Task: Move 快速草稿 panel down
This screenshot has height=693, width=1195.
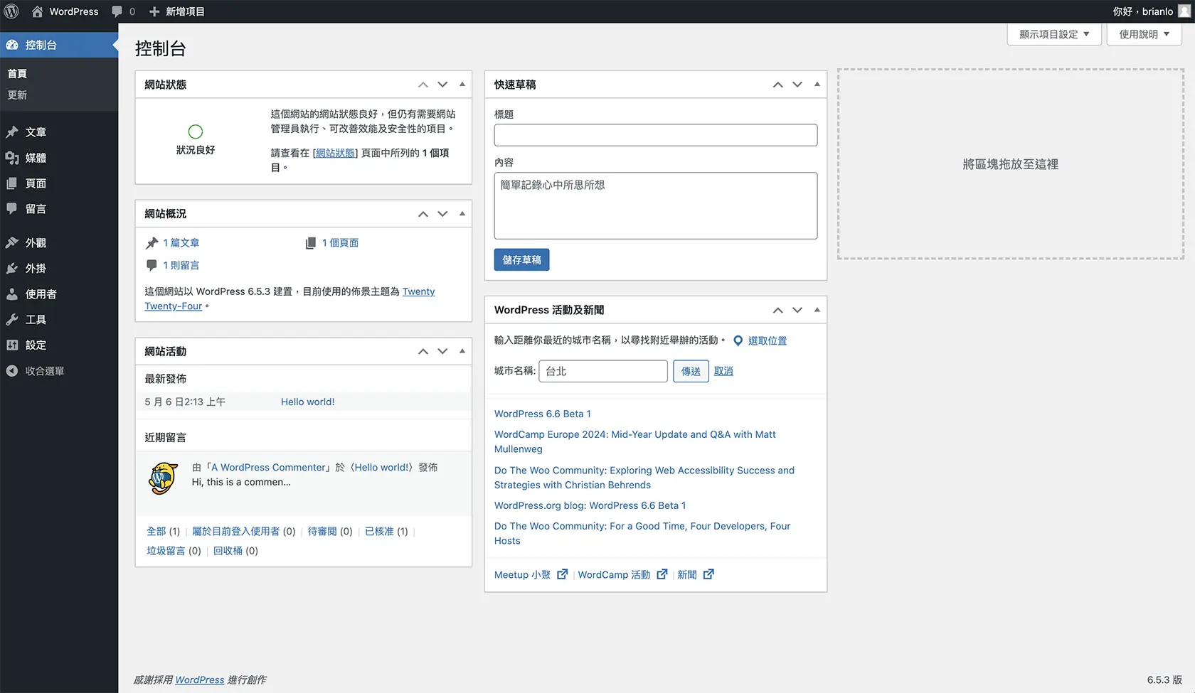Action: point(797,85)
